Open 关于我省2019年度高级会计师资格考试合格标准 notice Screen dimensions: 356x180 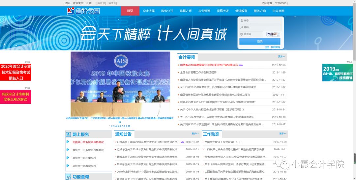[x=218, y=87]
